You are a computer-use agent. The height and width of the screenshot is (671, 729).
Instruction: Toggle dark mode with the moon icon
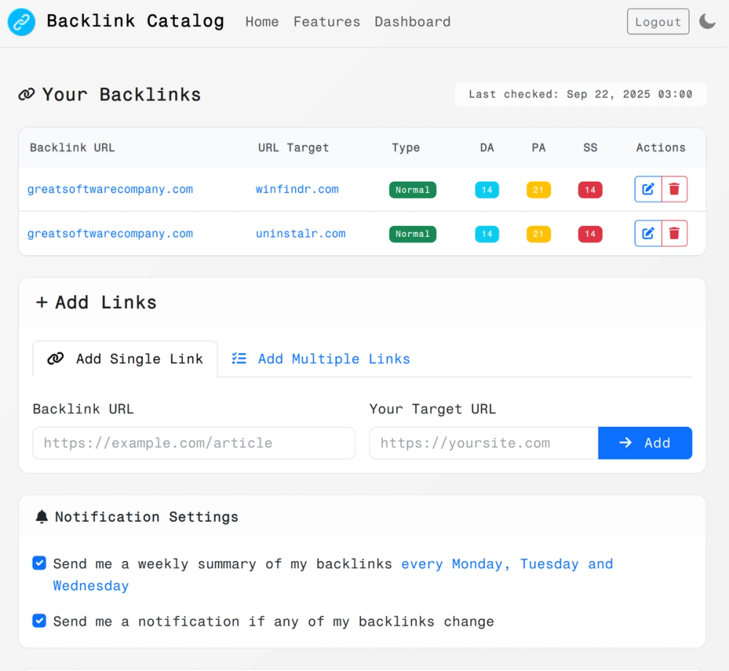point(707,21)
